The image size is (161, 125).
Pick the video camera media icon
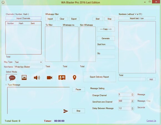tap(49, 78)
